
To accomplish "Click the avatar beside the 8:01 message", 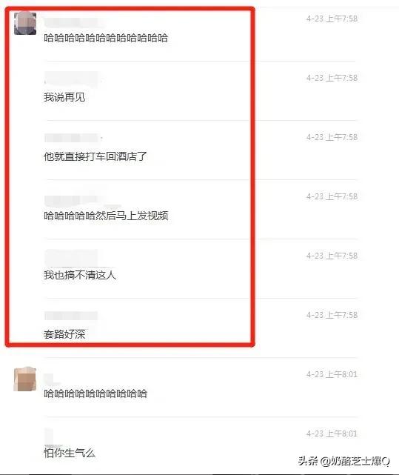I will (25, 379).
